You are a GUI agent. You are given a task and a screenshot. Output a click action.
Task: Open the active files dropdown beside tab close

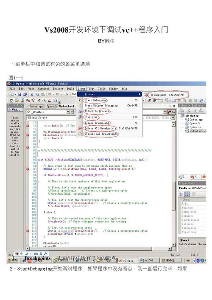tap(170, 106)
